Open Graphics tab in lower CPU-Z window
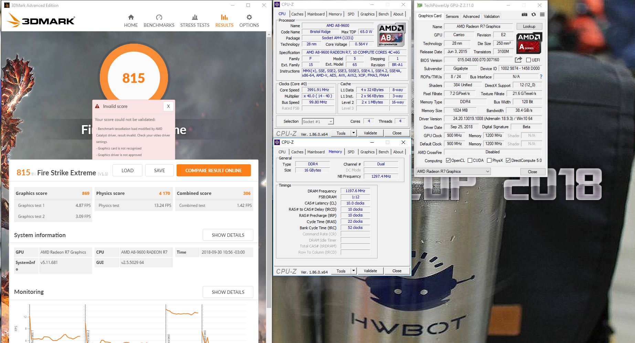 [x=367, y=152]
